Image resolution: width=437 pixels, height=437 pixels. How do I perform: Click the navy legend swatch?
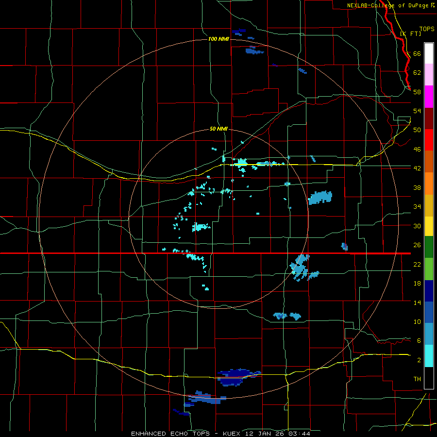pos(429,291)
